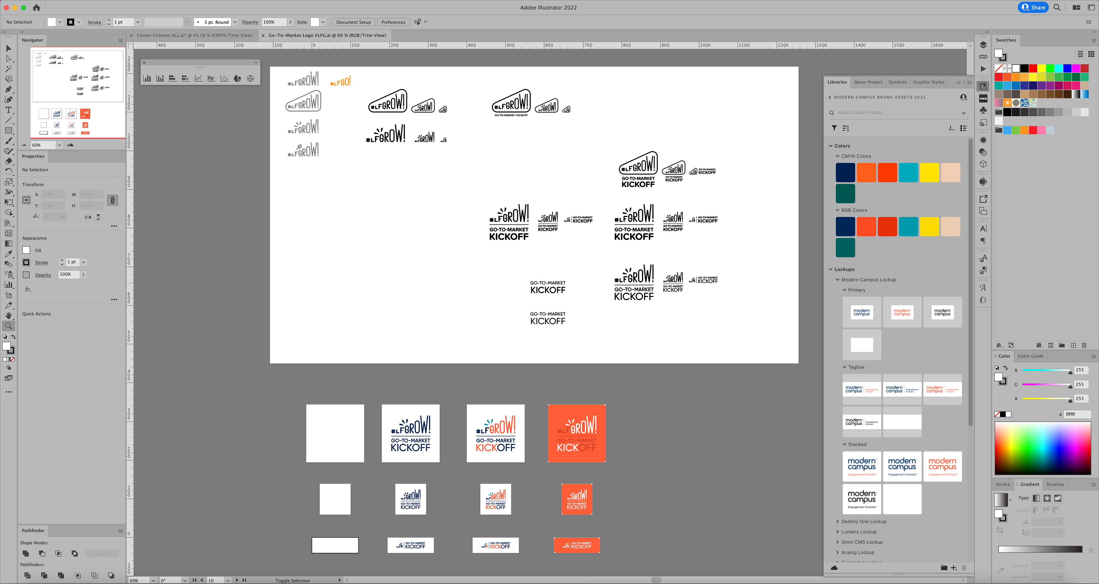The image size is (1099, 584).
Task: Select the Eraser tool
Action: (x=9, y=161)
